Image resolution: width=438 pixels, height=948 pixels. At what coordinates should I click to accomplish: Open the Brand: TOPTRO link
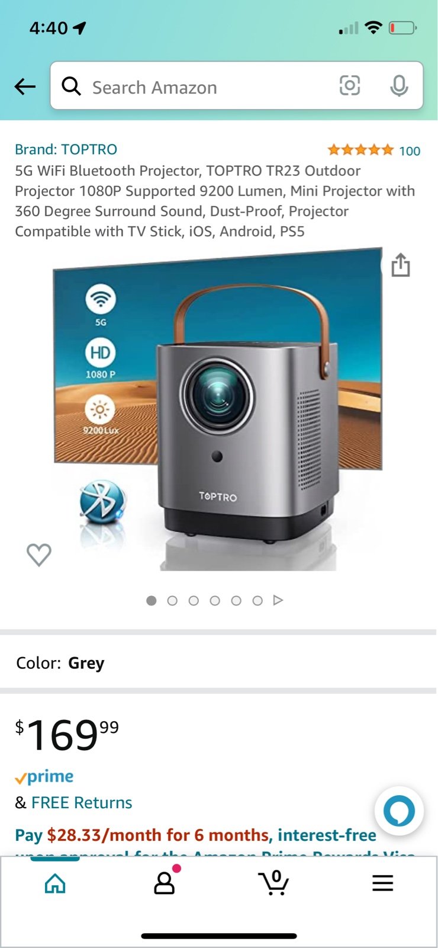66,149
